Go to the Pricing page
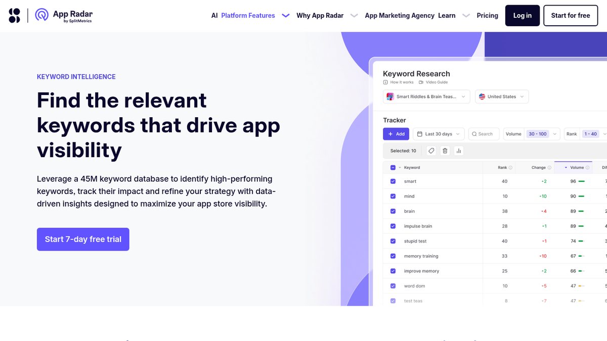Image resolution: width=607 pixels, height=341 pixels. pyautogui.click(x=488, y=16)
